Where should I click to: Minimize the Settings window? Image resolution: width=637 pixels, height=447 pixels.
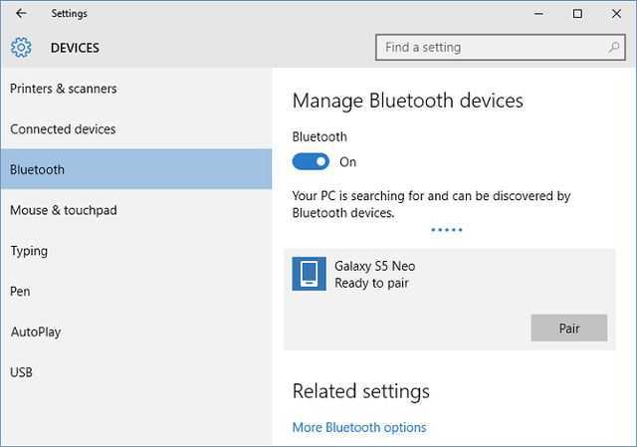538,14
